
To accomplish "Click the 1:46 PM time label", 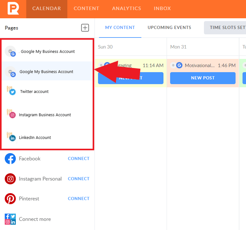I will (x=227, y=65).
